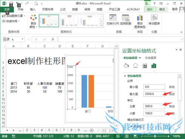This screenshot has width=185, height=139.
Task: Click sheet tab 8
Action: pyautogui.click(x=71, y=130)
